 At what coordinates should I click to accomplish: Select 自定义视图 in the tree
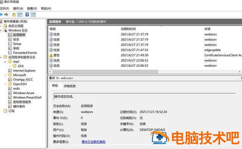(x=16, y=26)
